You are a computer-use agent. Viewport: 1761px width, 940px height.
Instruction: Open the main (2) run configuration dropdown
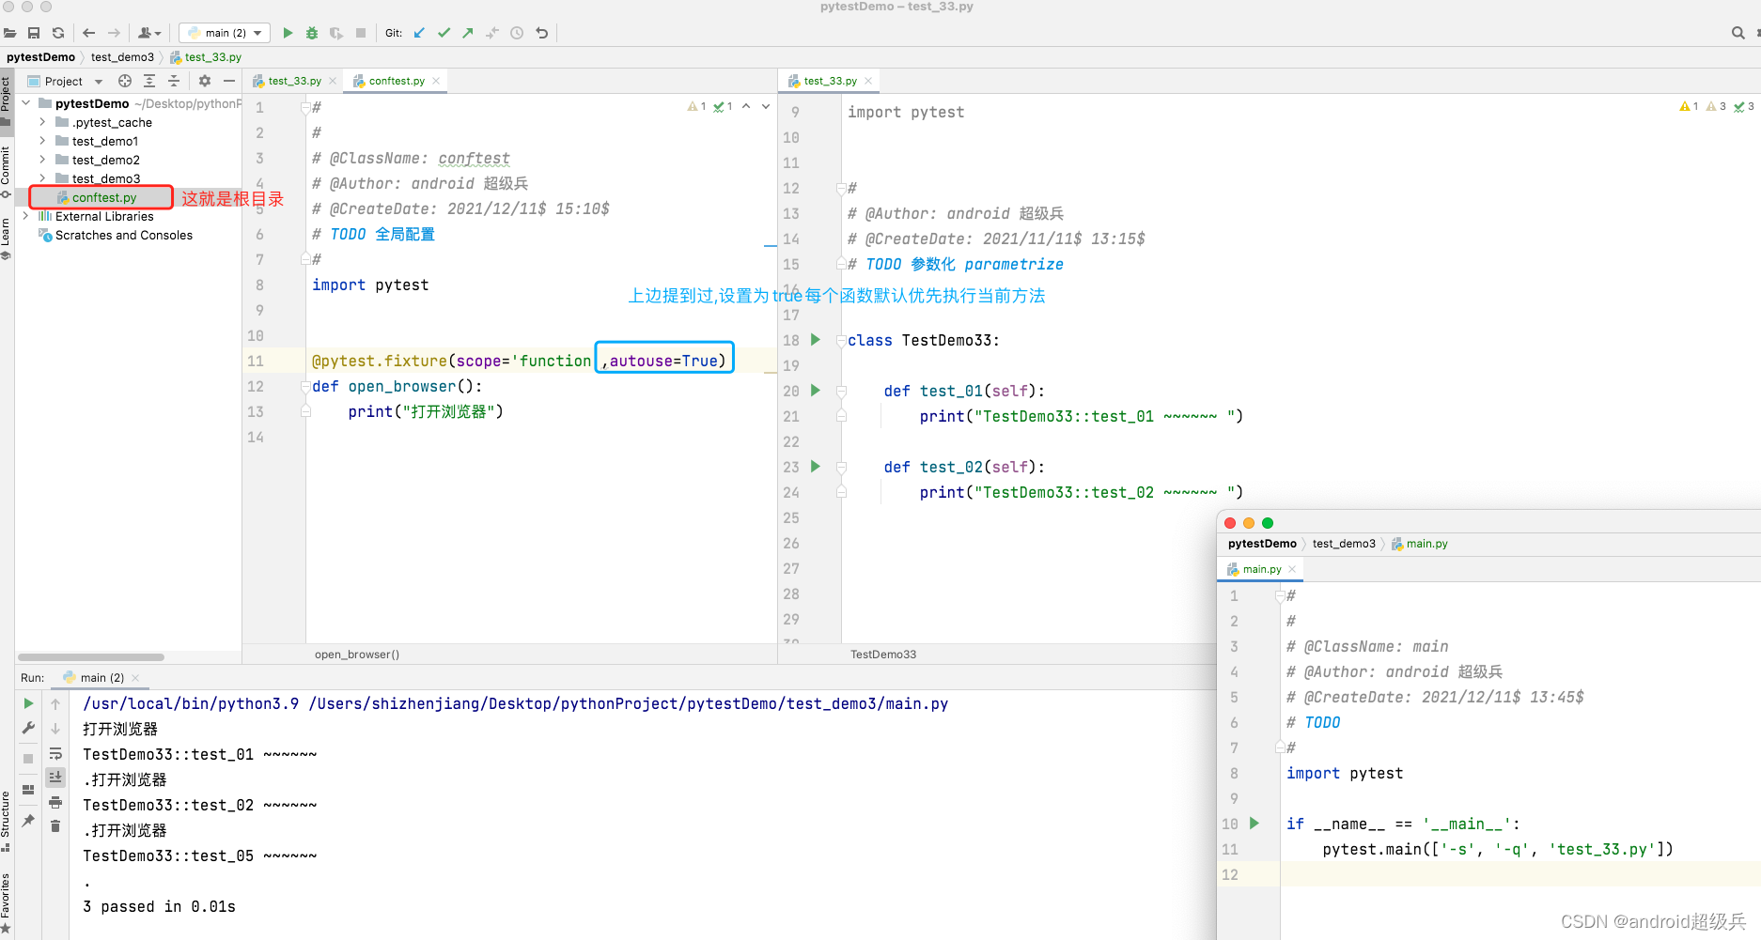coord(225,33)
